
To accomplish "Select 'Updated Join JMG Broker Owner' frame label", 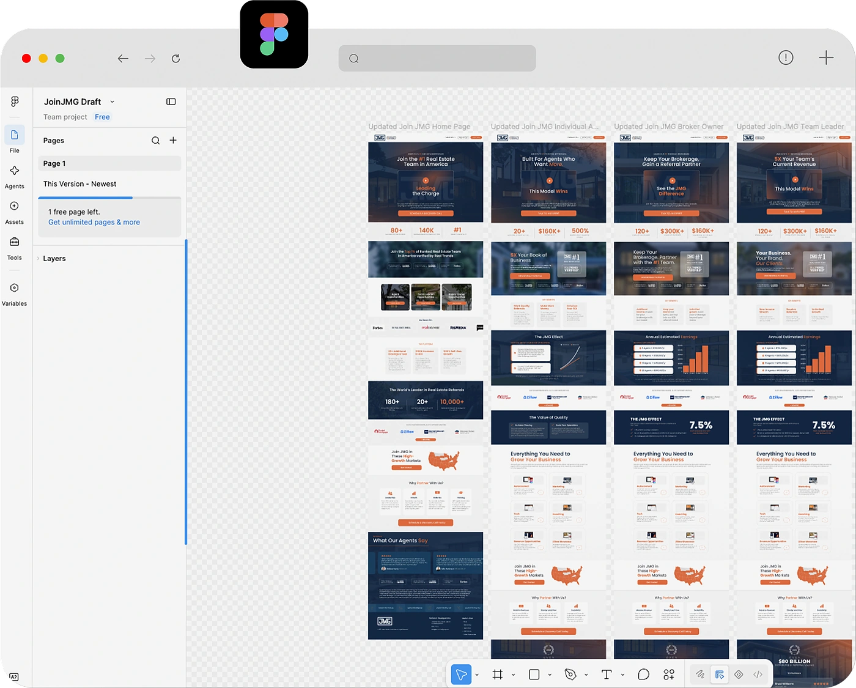I will (669, 127).
